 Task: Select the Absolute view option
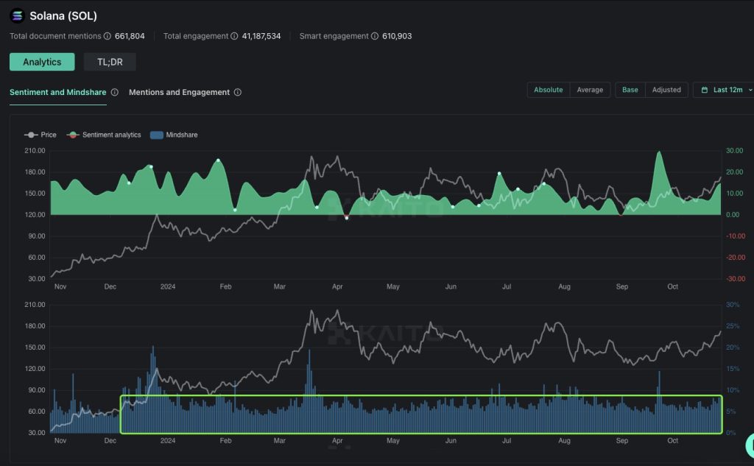click(548, 90)
